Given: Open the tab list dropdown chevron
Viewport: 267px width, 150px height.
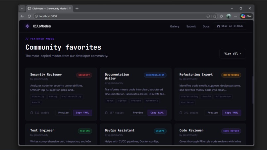Looking at the screenshot, I should click(x=22, y=8).
